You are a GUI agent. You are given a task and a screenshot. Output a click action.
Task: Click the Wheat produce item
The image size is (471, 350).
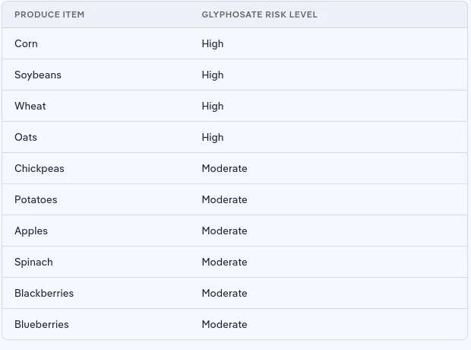click(30, 107)
